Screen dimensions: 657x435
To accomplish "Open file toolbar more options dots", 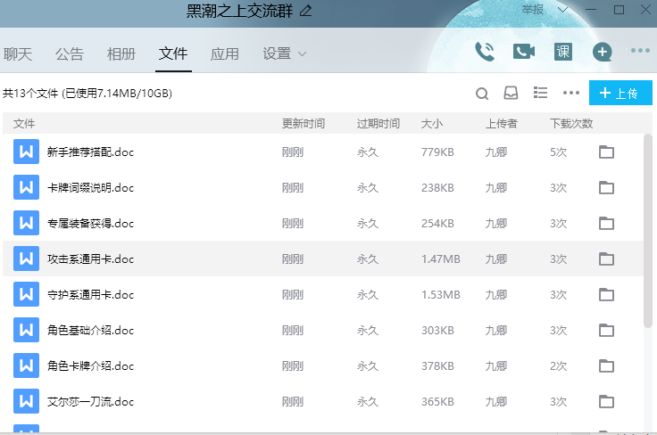I will pos(571,93).
